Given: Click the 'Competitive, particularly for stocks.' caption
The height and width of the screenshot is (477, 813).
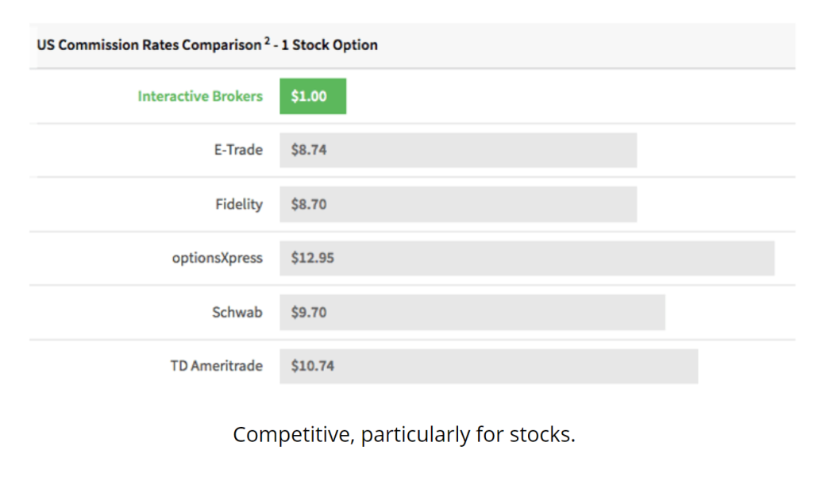Looking at the screenshot, I should [404, 434].
